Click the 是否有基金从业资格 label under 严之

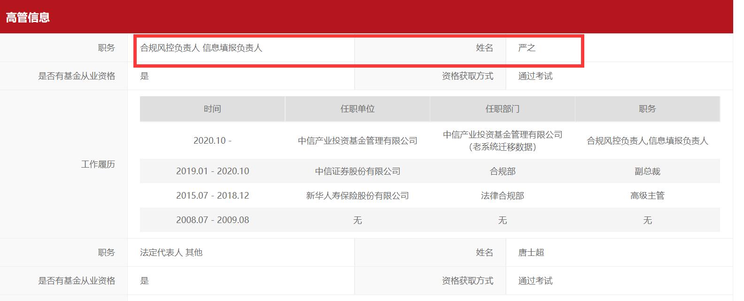(77, 76)
